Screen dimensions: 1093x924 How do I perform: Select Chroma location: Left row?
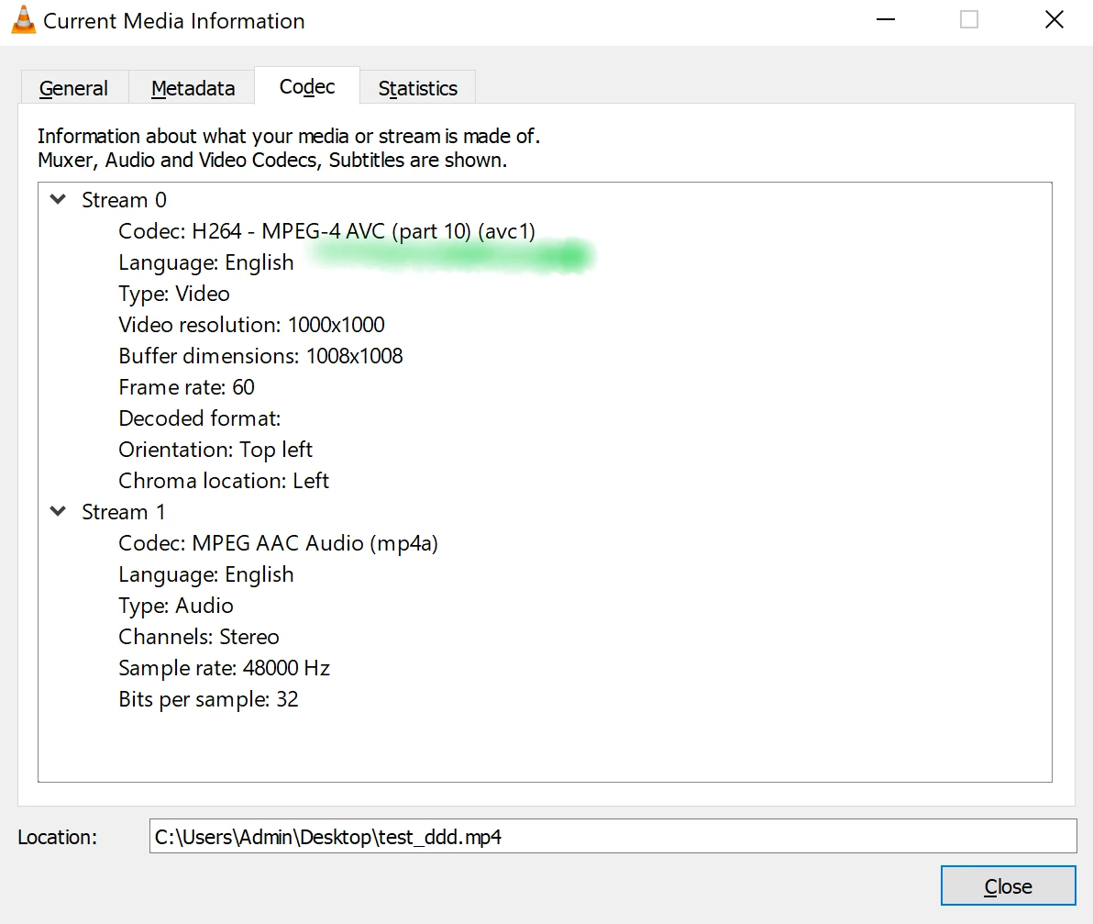[x=224, y=481]
